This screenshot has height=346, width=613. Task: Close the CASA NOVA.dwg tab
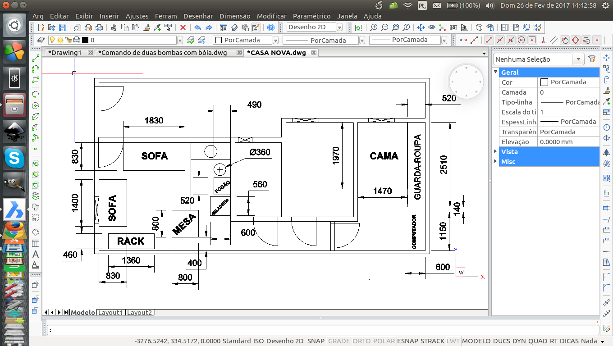[x=314, y=52]
